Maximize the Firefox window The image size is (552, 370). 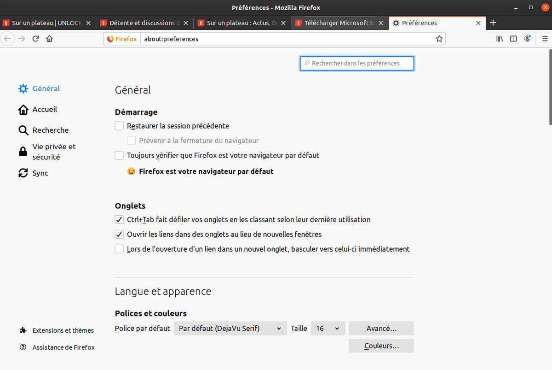531,7
